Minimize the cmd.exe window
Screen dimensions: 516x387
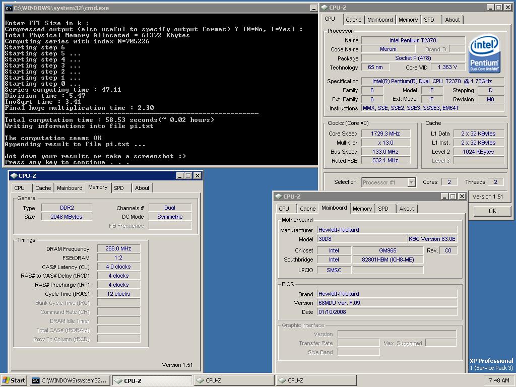click(313, 8)
